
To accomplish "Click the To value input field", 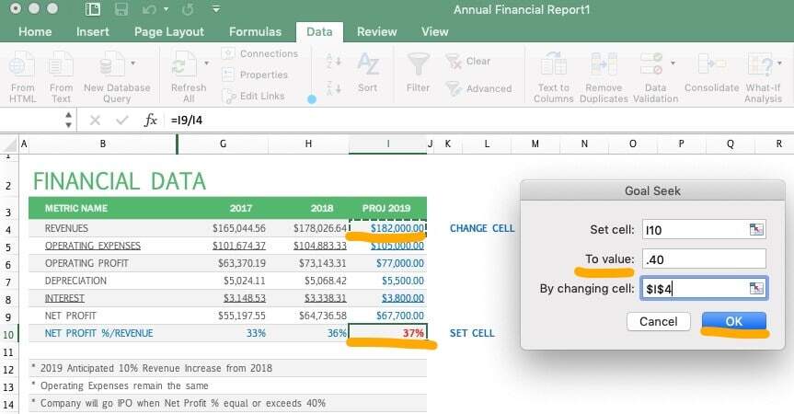I will point(704,259).
